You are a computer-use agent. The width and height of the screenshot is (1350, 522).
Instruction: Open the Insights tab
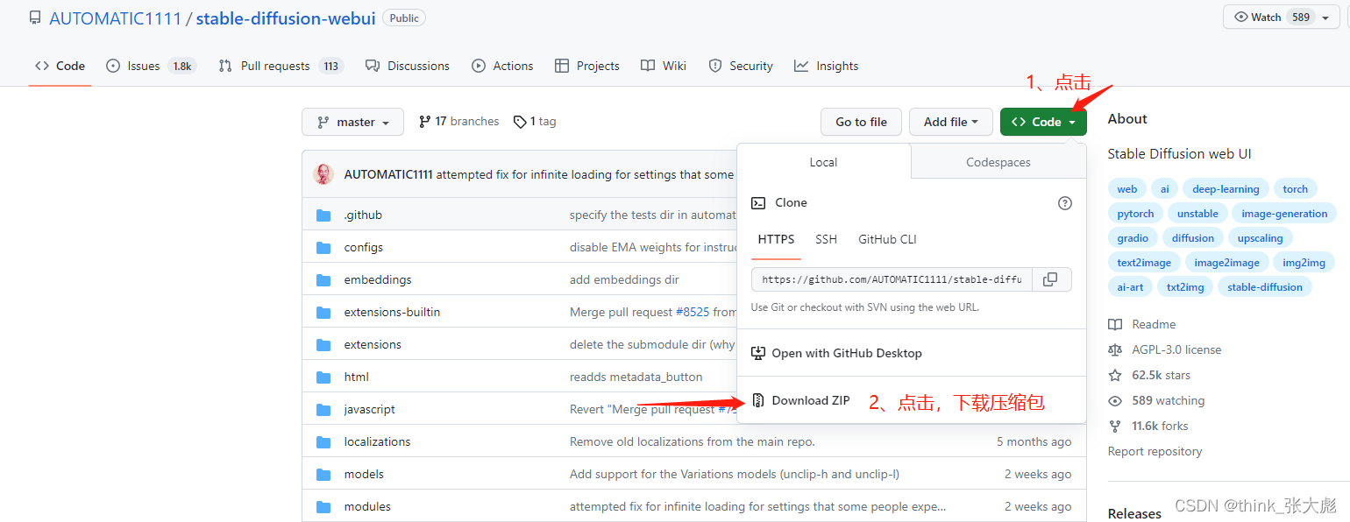pos(826,66)
